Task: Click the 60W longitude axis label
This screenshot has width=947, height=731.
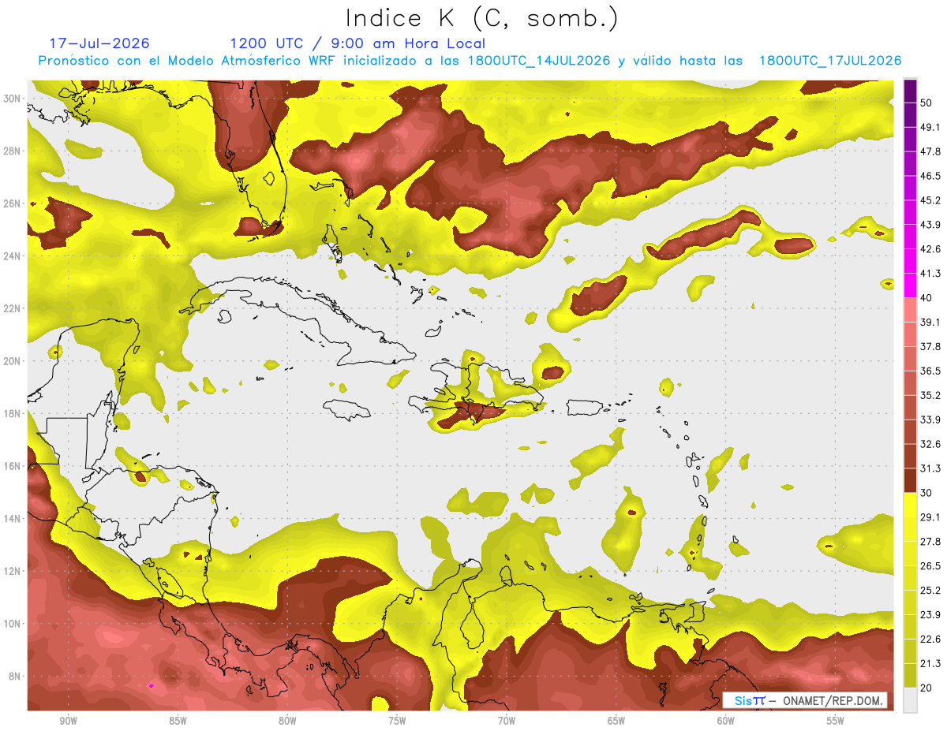Action: pyautogui.click(x=726, y=722)
